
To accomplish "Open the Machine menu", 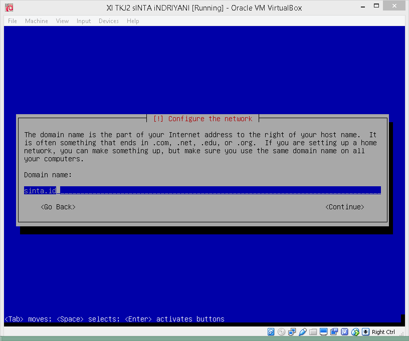I will click(36, 21).
